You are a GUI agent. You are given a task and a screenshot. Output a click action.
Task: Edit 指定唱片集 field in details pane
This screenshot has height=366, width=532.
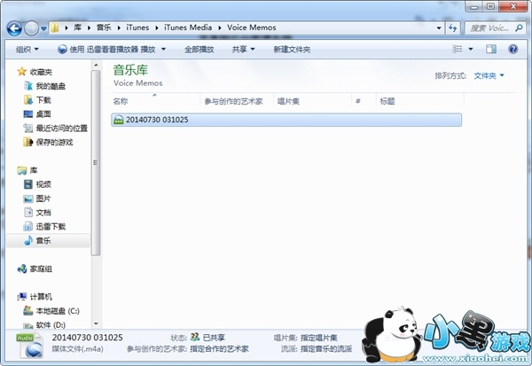pyautogui.click(x=318, y=338)
